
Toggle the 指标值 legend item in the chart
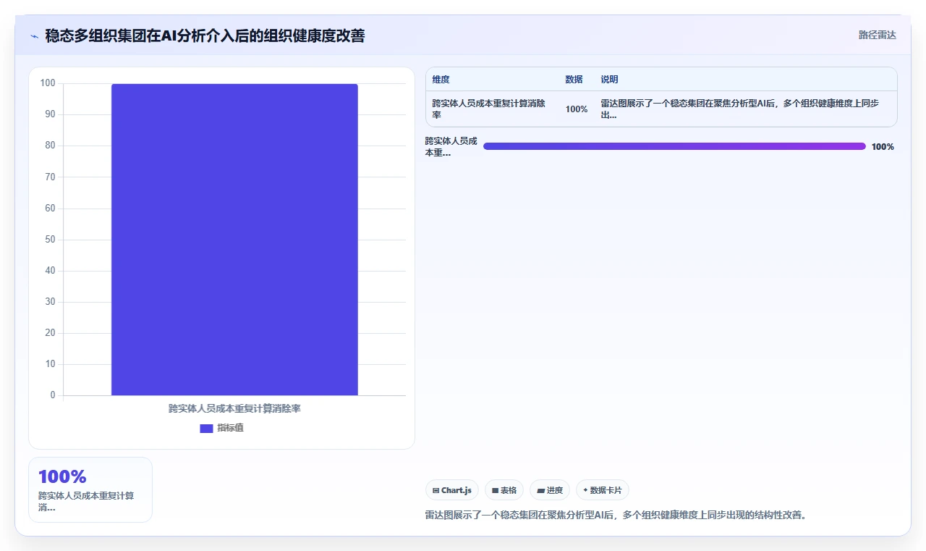(222, 428)
